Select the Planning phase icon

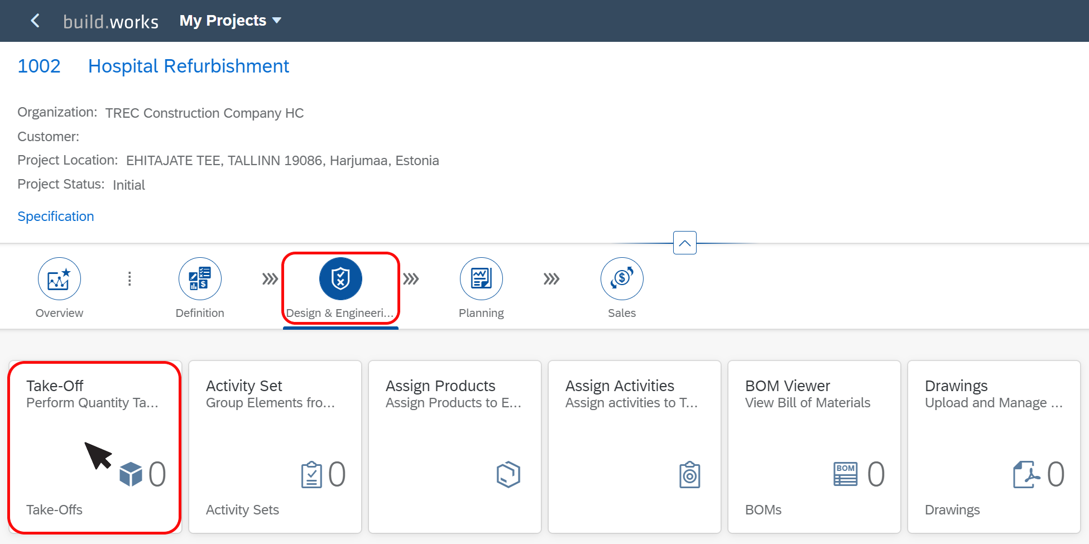pos(481,278)
